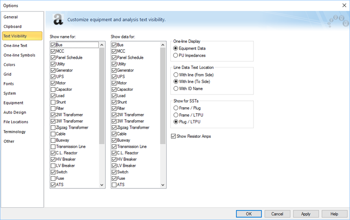Screen dimensions: 350x220
Task: Click the Cancel button
Action: point(277,214)
